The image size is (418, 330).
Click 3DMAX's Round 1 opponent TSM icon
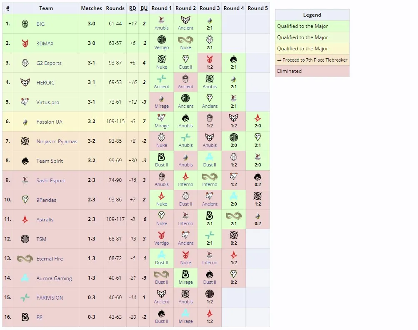coord(162,40)
